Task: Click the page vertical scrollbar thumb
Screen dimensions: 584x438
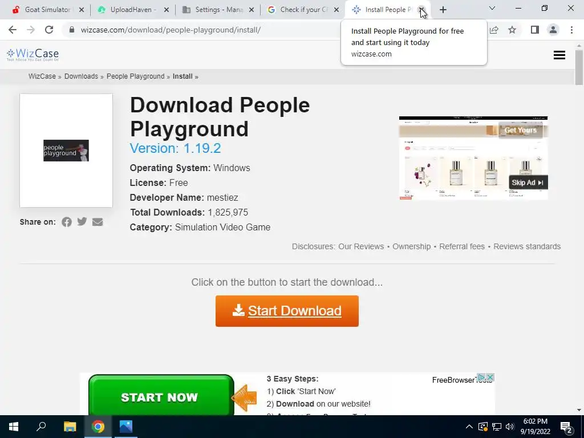Action: tap(579, 67)
